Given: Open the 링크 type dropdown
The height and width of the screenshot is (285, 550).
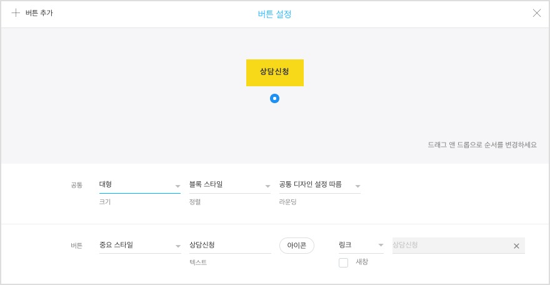Looking at the screenshot, I should [355, 245].
